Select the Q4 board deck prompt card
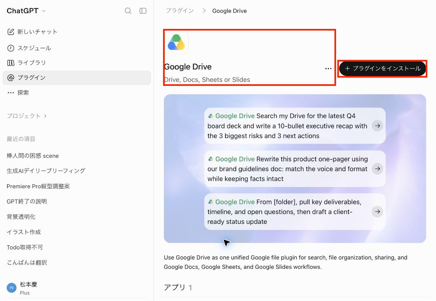The image size is (436, 301). [295, 126]
